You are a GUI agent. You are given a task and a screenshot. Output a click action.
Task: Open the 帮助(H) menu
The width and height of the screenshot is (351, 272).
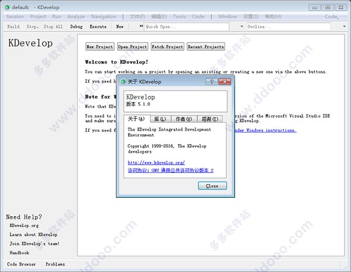coord(273,16)
